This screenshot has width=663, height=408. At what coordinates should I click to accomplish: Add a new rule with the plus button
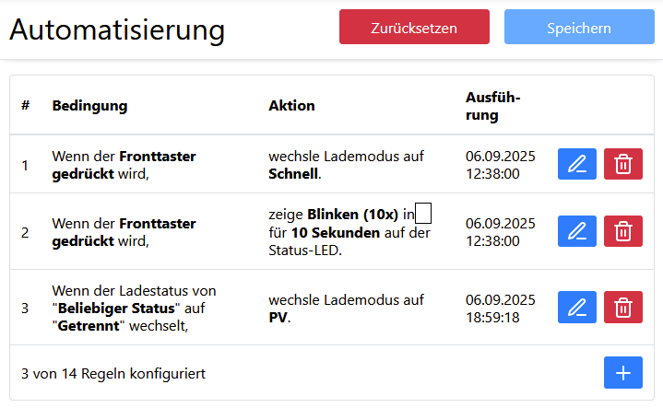623,373
